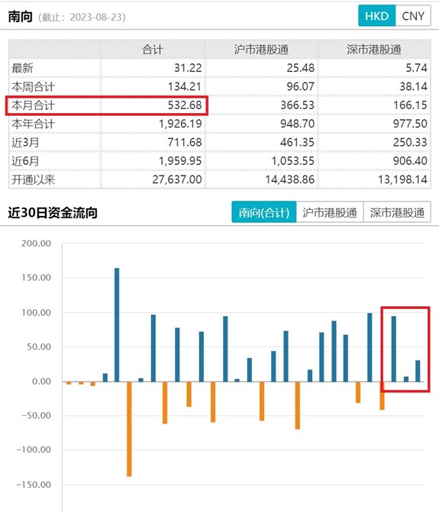The image size is (439, 513).
Task: Click the 近3月 row label
Action: 25,142
